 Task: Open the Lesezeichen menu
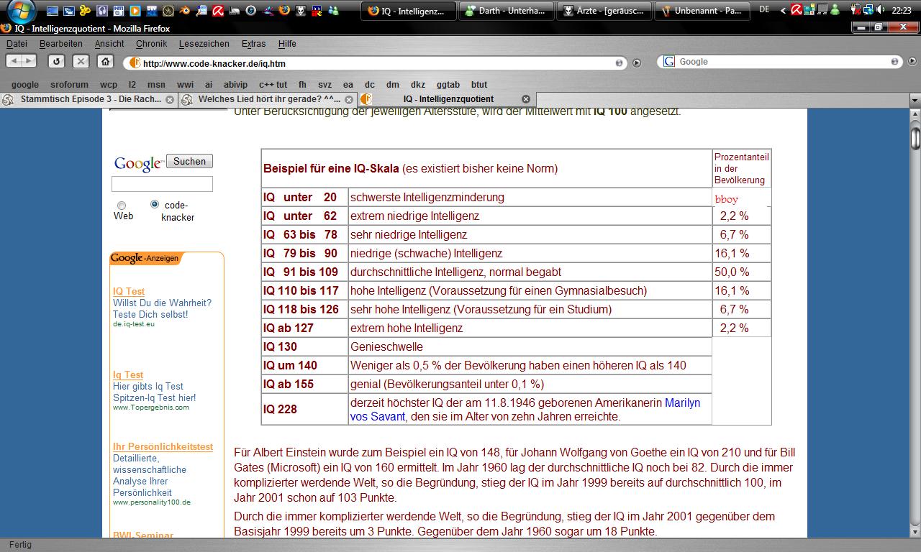tap(204, 44)
